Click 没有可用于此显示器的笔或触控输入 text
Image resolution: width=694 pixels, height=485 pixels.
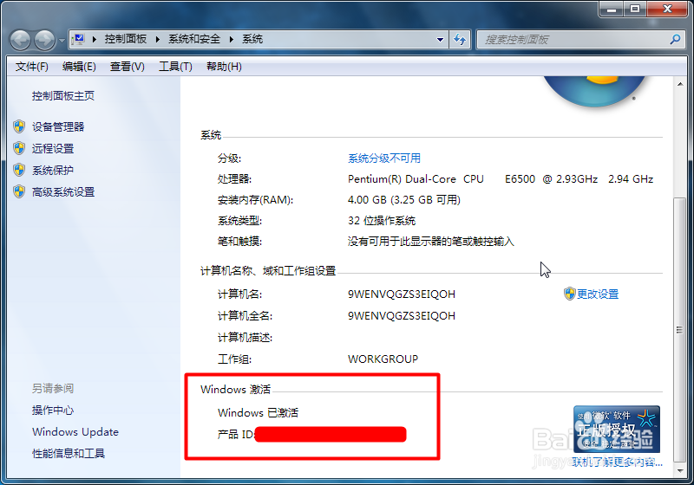click(430, 241)
